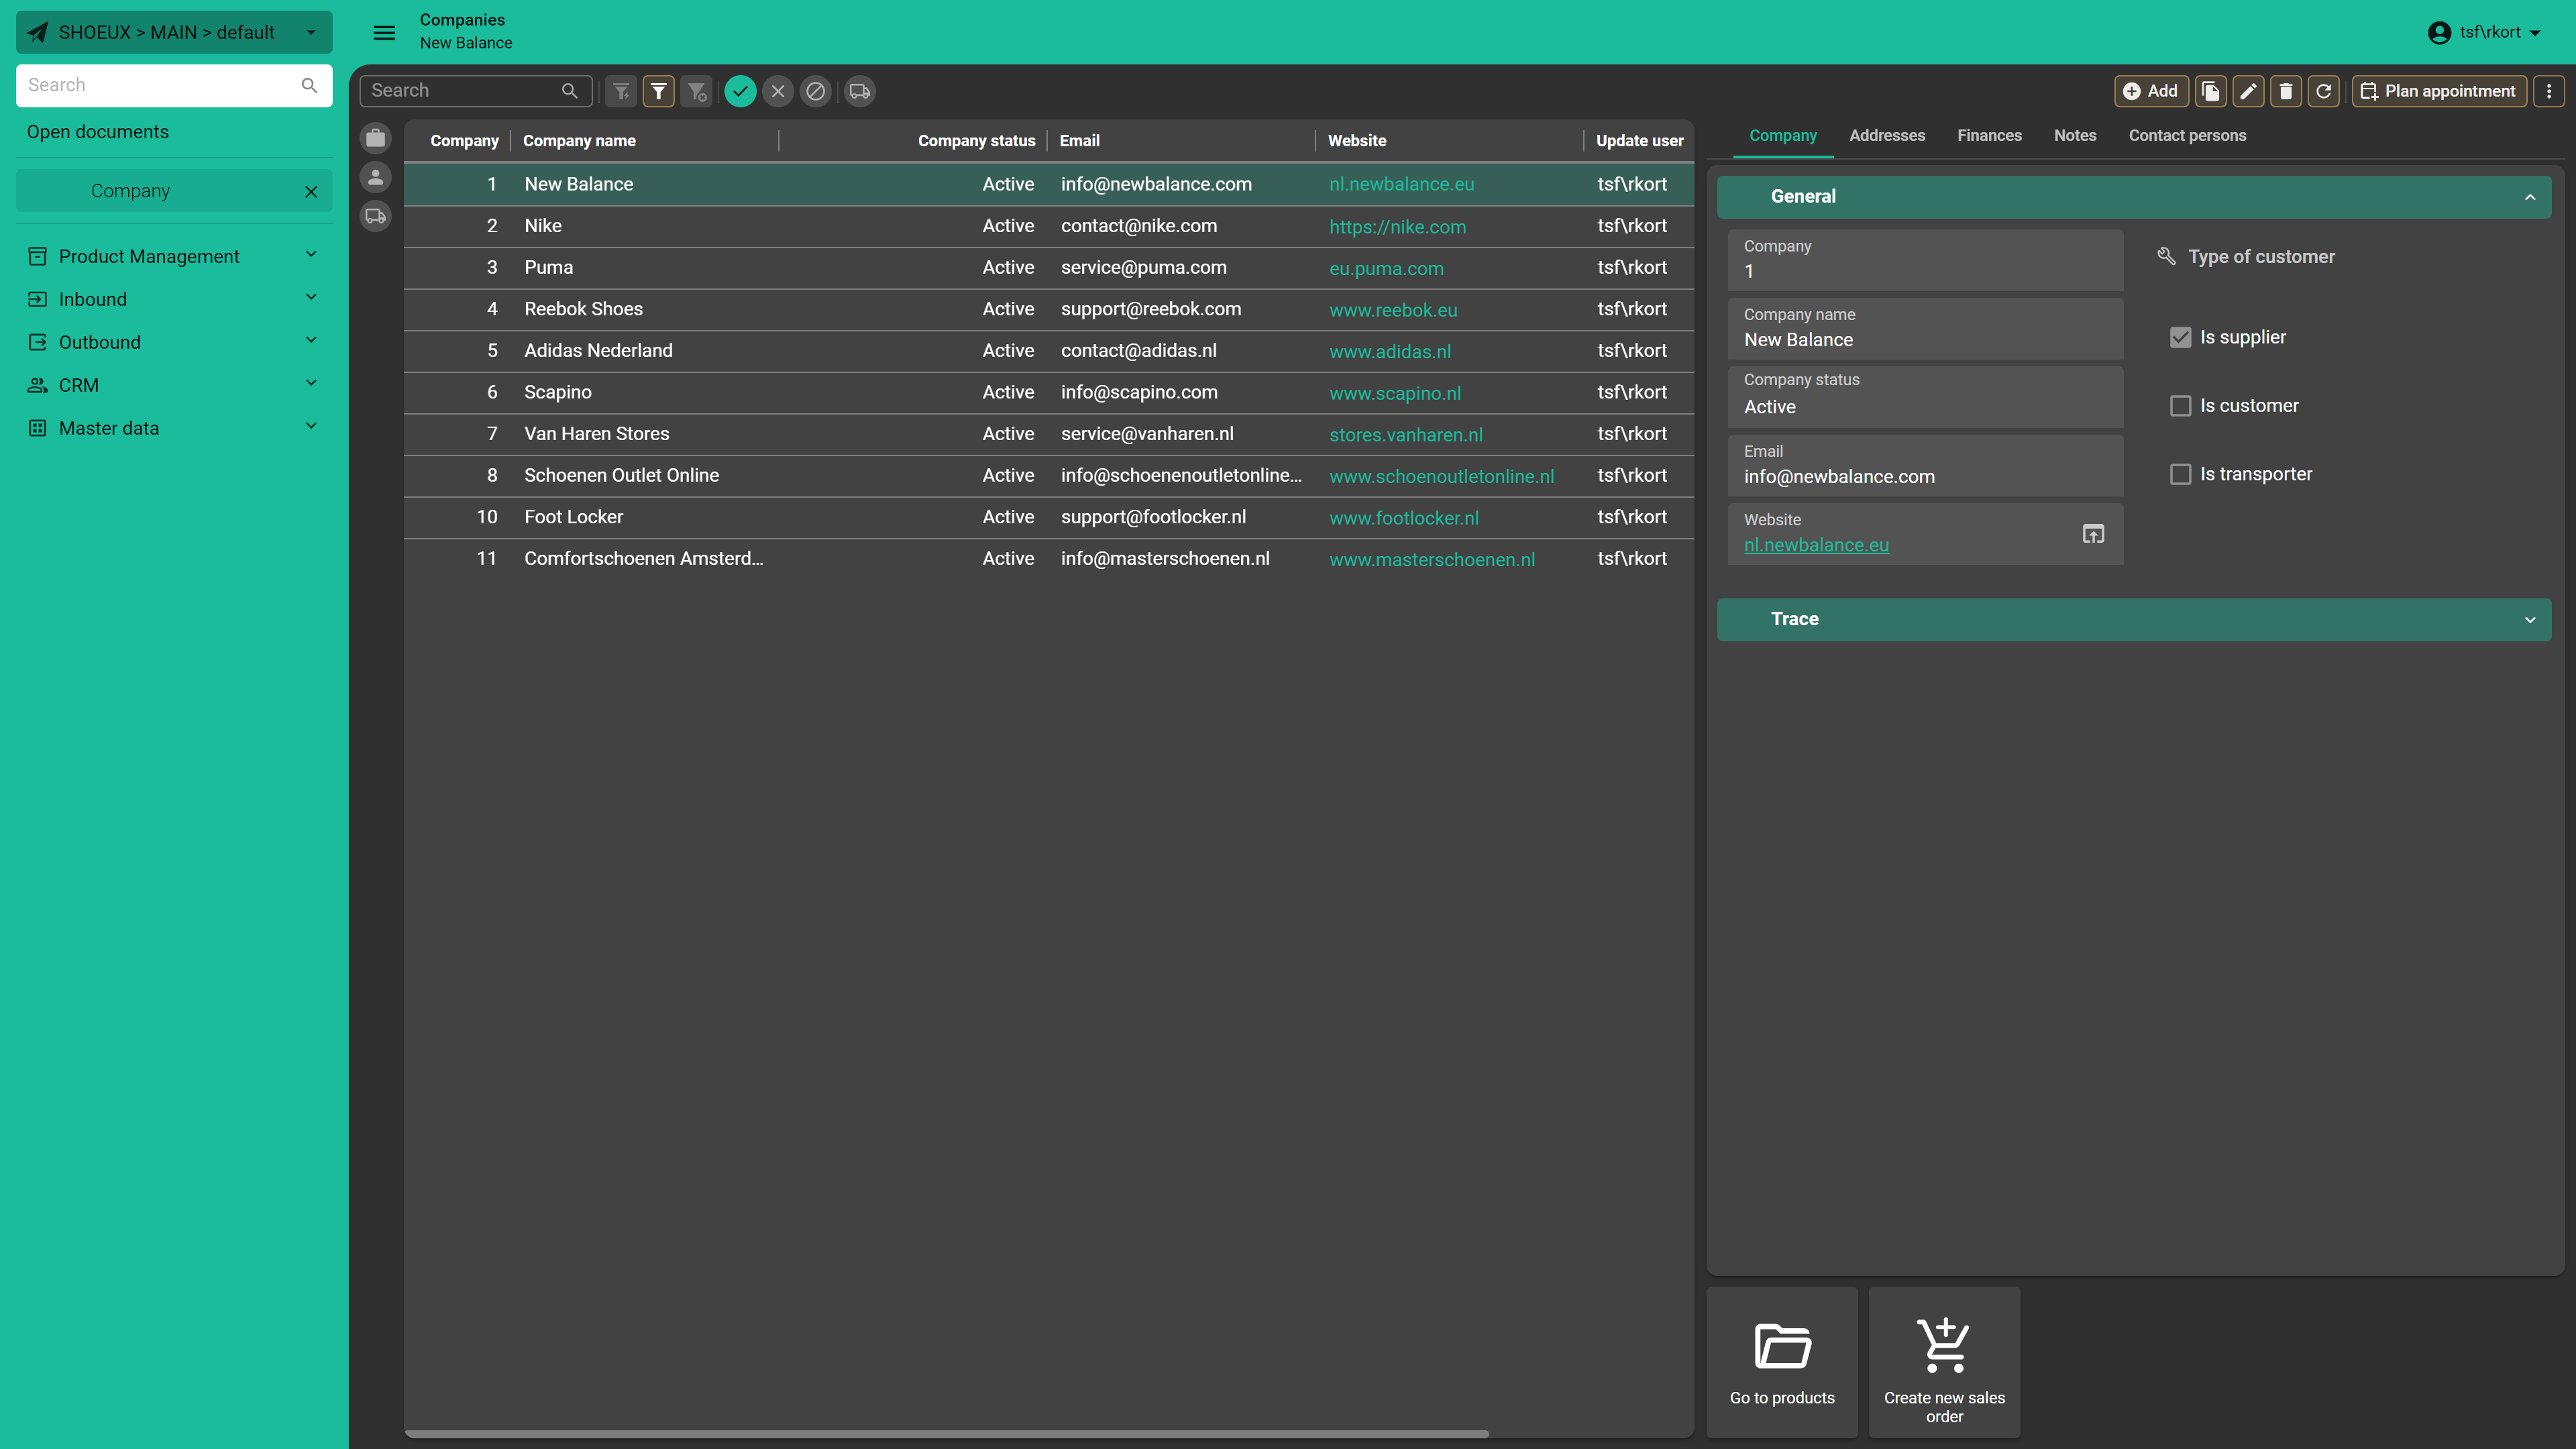Image resolution: width=2576 pixels, height=1449 pixels.
Task: Click the person customer icon in side strip
Action: tap(376, 177)
